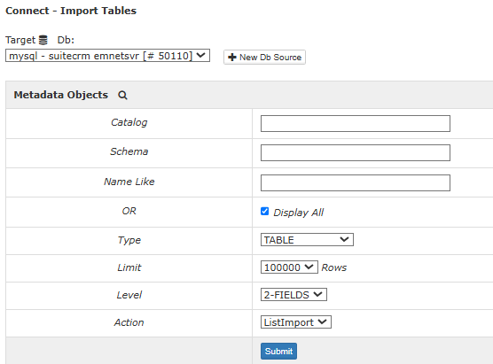Click the Type label

(129, 240)
